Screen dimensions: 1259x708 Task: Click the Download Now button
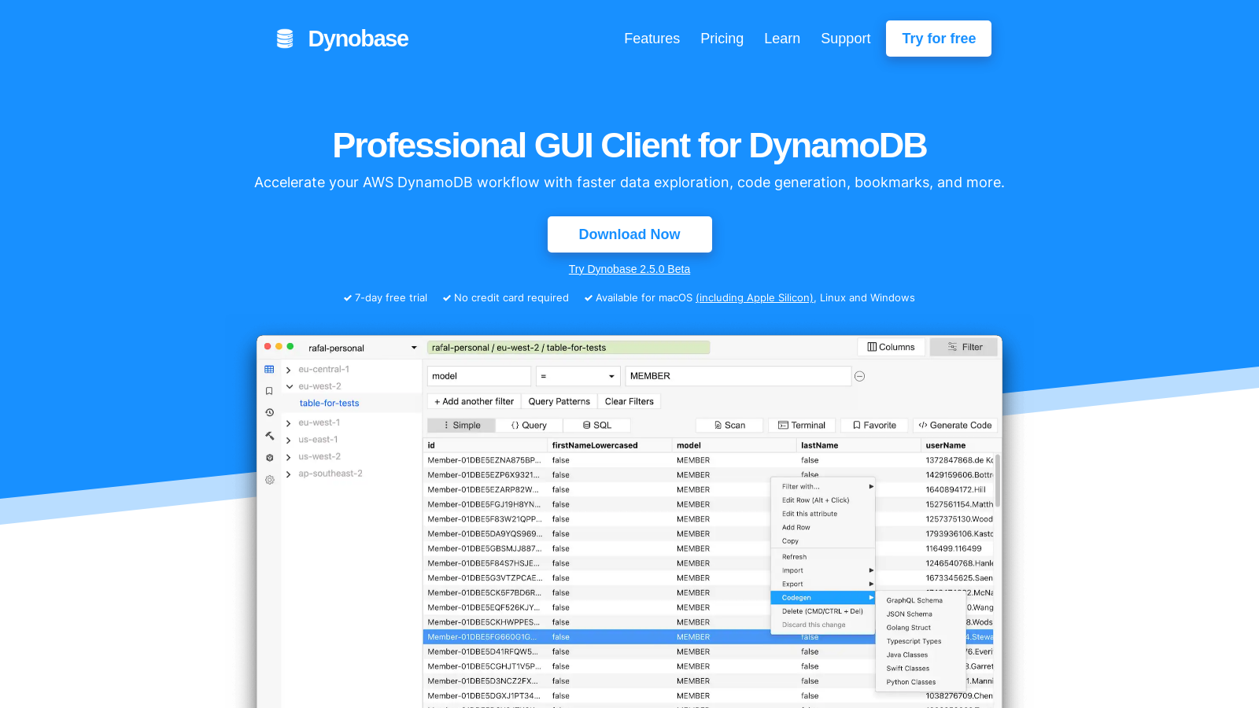[x=629, y=234]
